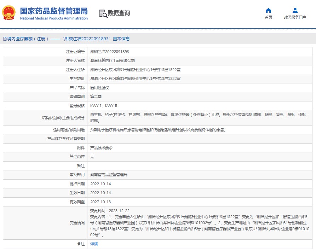Click the 注册人住所 address value

(135, 70)
